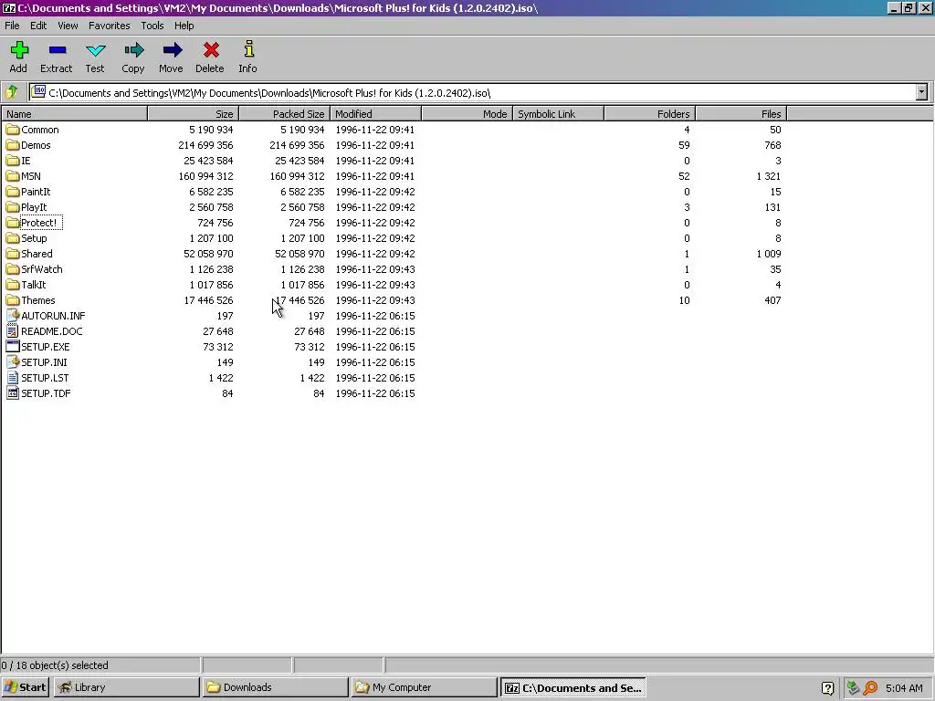Select the README.DOC file icon
Screen dimensions: 935x701
pos(13,330)
